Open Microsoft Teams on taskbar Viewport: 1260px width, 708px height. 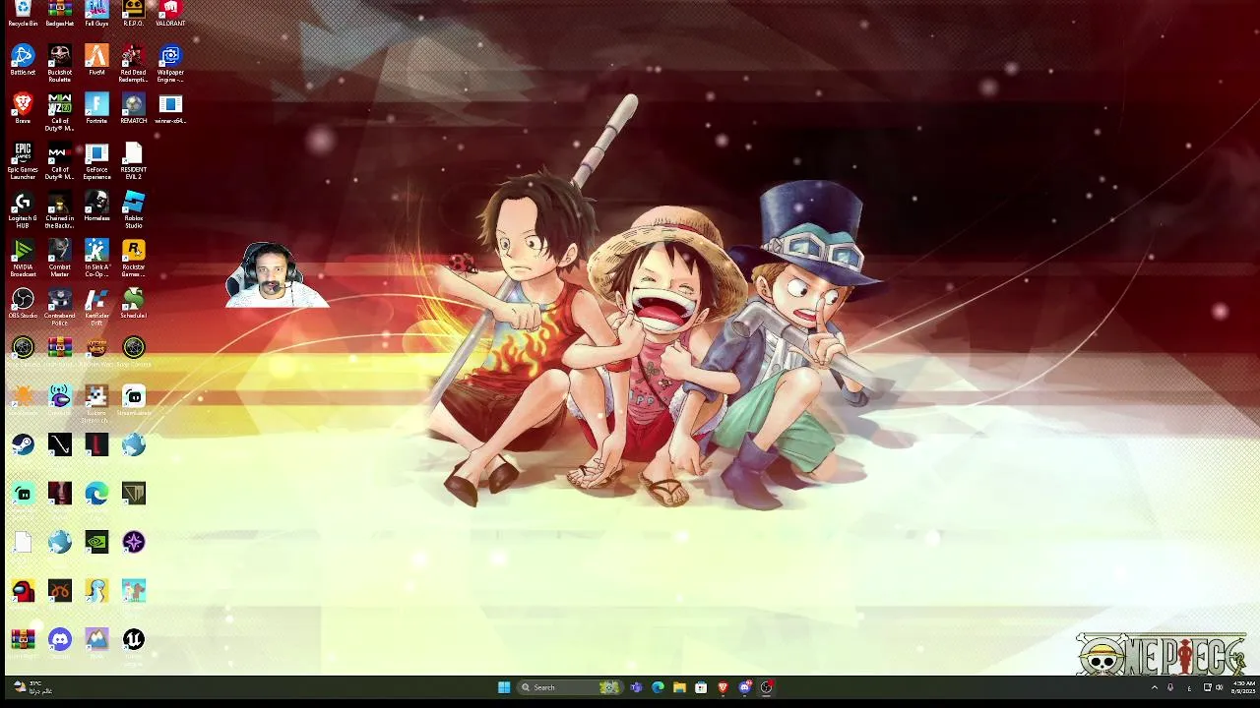[636, 687]
